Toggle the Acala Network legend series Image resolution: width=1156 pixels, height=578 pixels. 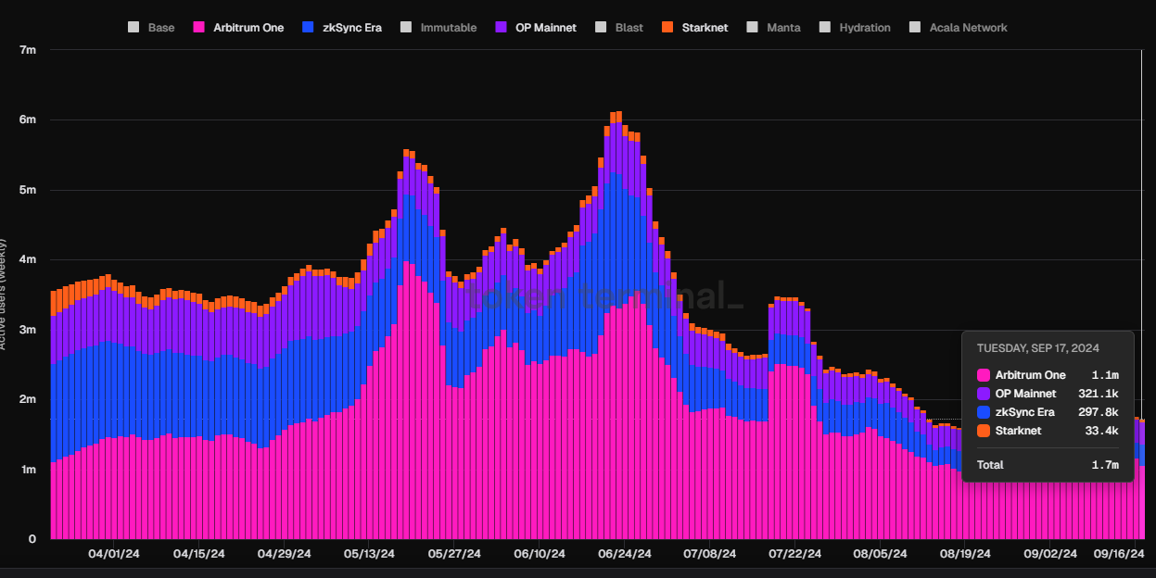coord(959,28)
